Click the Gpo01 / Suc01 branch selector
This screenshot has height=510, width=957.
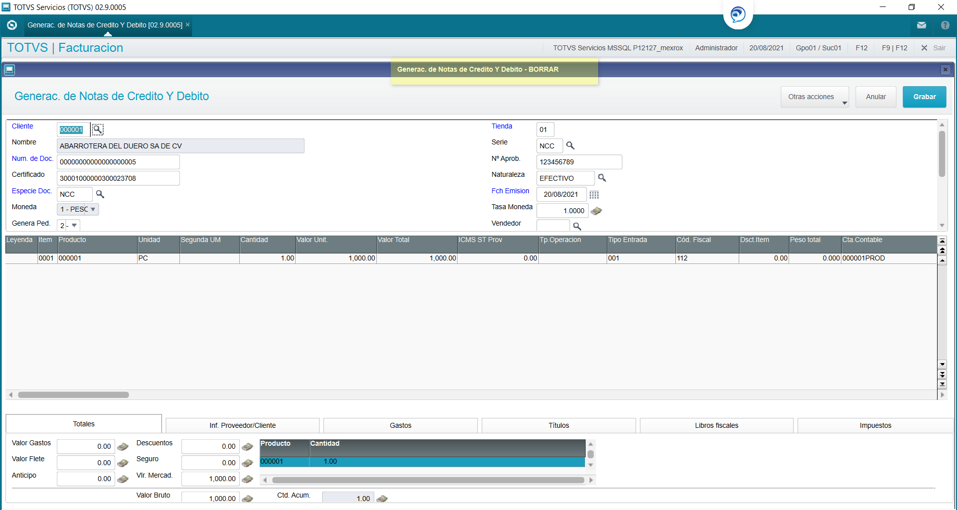818,48
